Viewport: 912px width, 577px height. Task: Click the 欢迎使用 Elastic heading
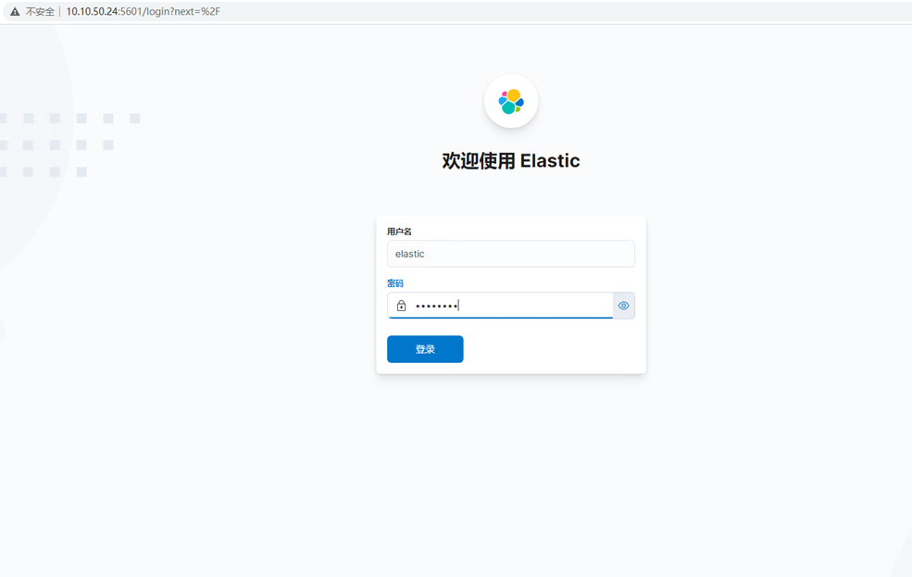(x=511, y=160)
